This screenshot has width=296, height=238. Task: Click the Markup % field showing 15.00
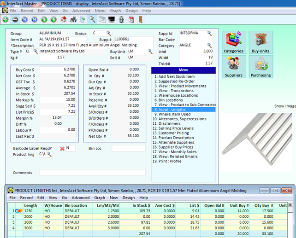pyautogui.click(x=57, y=99)
